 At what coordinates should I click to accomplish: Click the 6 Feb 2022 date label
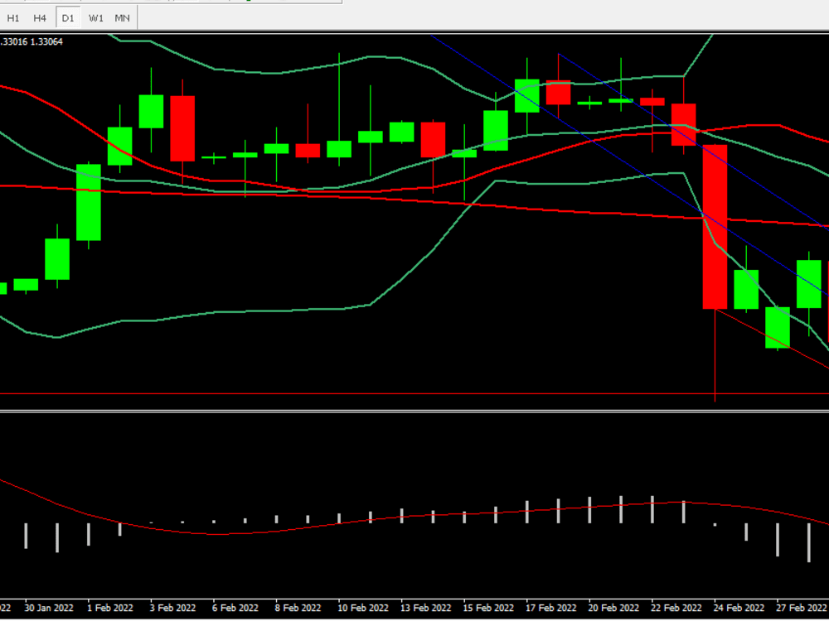click(235, 608)
